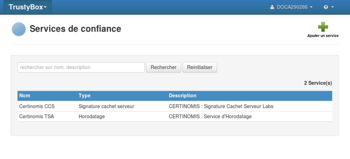The height and width of the screenshot is (159, 350).
Task: Select the Certinomis TSA row name
Action: [37, 117]
